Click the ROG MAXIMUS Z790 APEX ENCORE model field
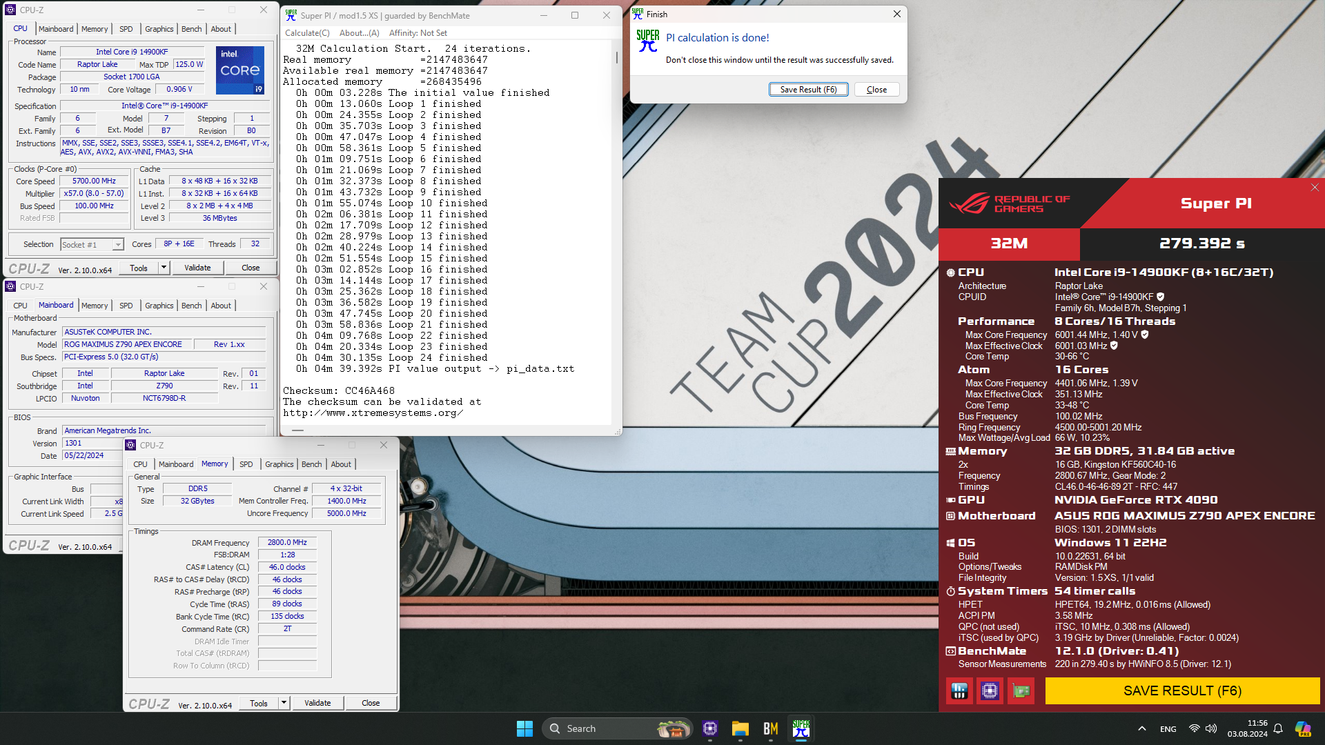The height and width of the screenshot is (745, 1325). tap(127, 344)
